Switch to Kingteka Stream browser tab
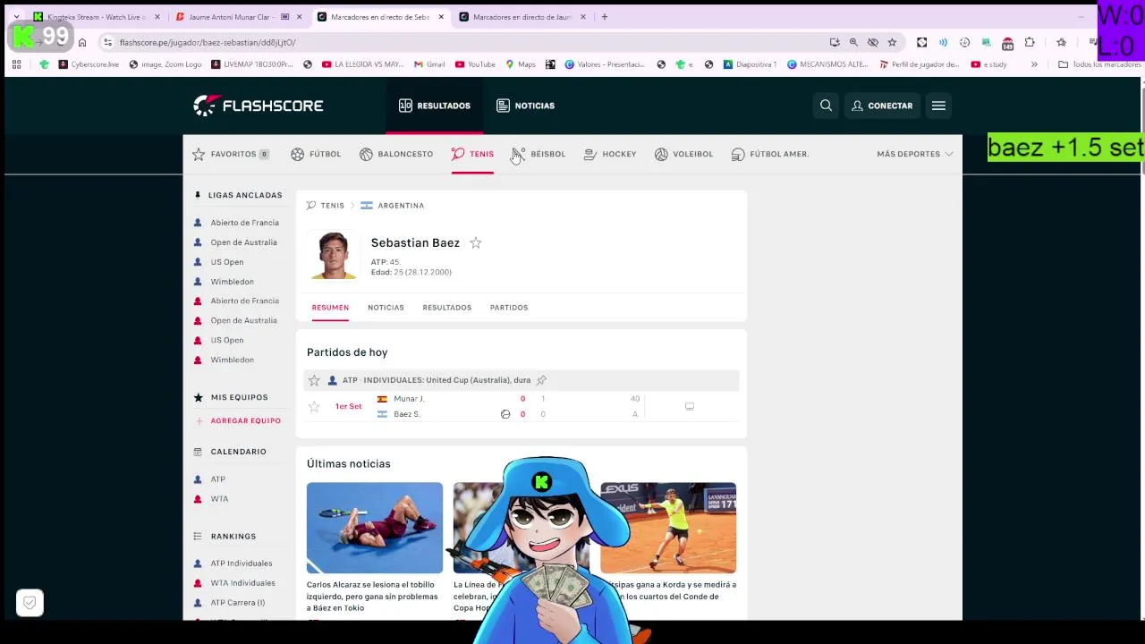 coord(95,17)
